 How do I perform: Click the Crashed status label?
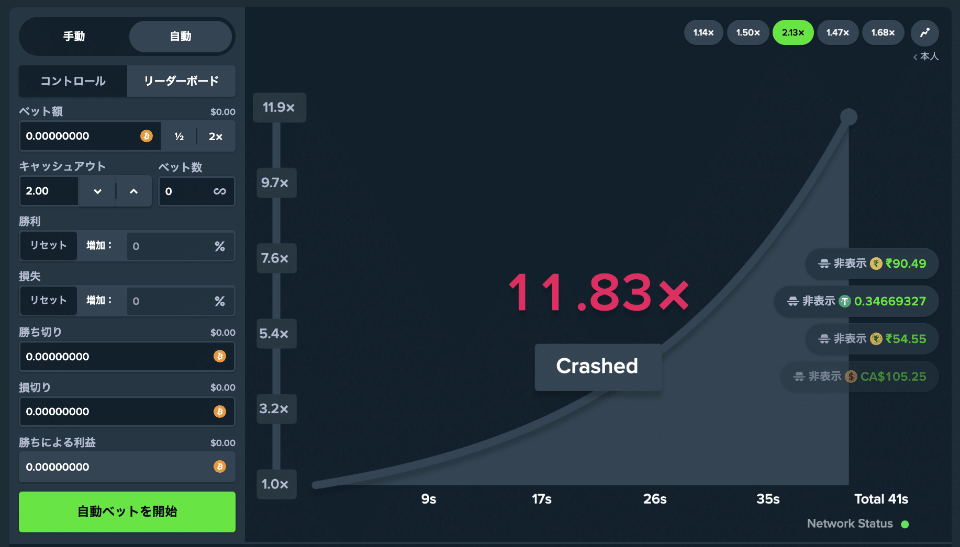pyautogui.click(x=598, y=367)
